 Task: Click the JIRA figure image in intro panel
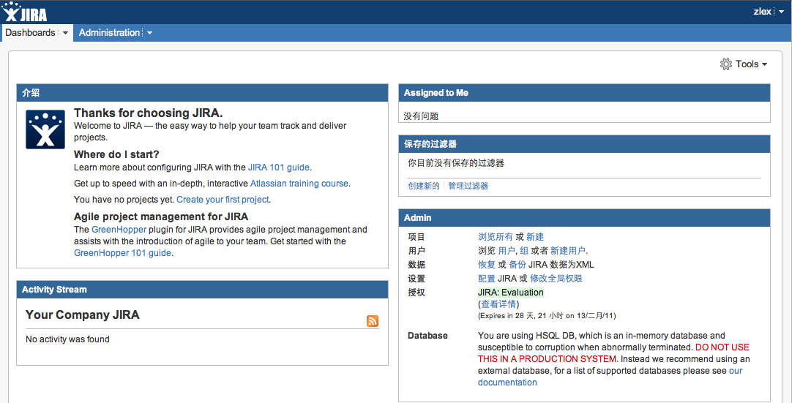(45, 129)
